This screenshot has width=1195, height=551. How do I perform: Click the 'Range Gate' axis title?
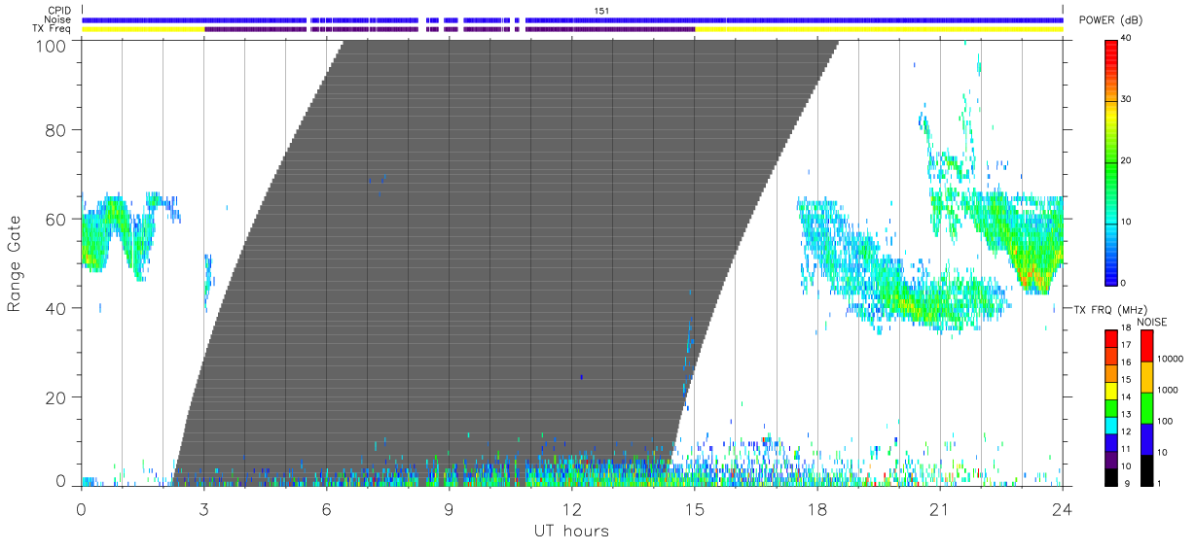15,264
